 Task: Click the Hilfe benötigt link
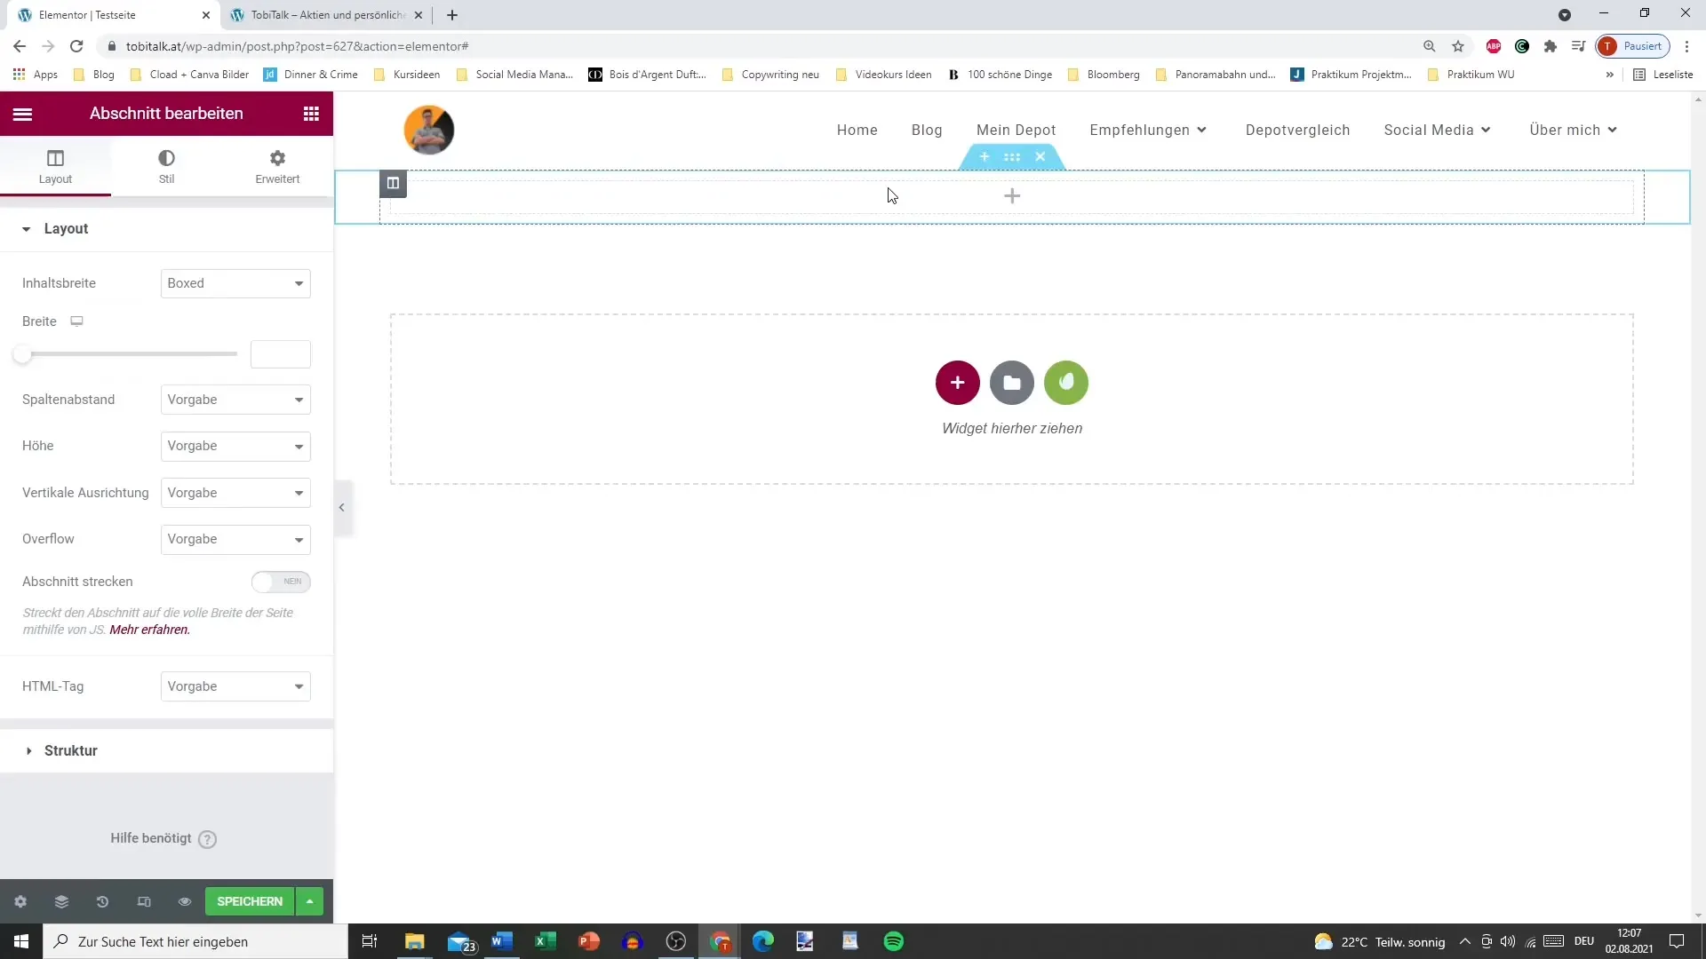pos(150,838)
